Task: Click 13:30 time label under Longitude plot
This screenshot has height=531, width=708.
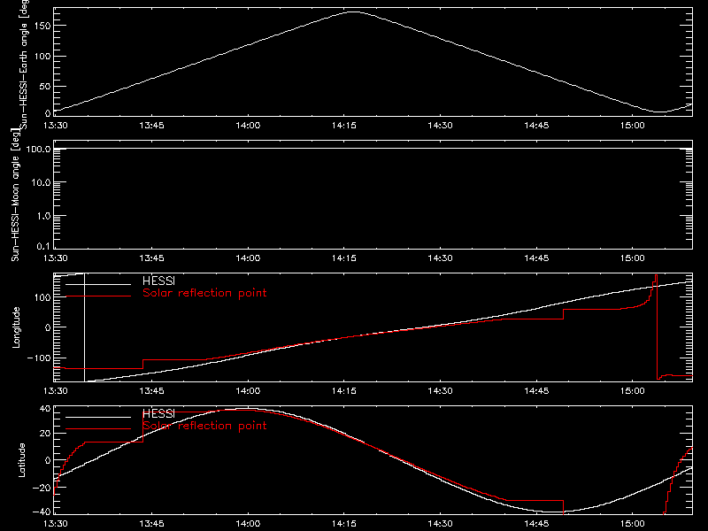Action: 56,391
